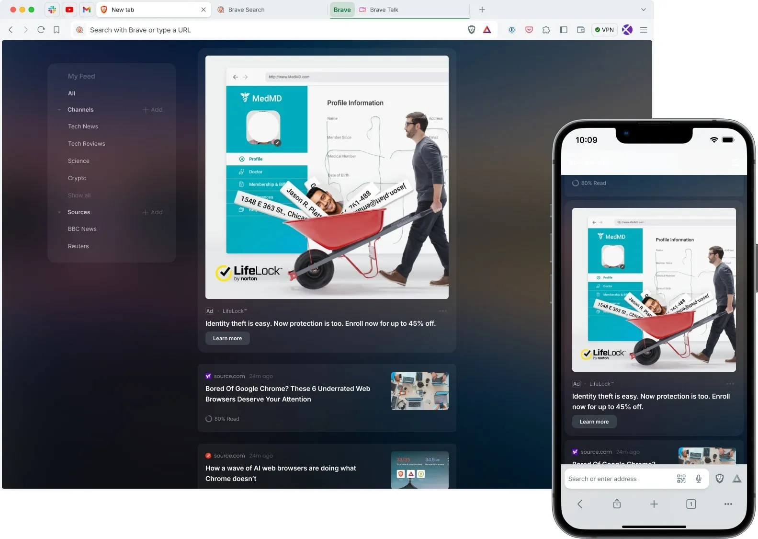Open a new tab with plus button
The height and width of the screenshot is (539, 758).
coord(482,10)
